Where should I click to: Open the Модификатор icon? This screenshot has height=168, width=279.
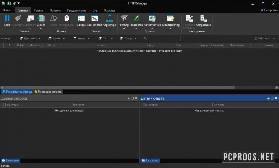coord(171,18)
